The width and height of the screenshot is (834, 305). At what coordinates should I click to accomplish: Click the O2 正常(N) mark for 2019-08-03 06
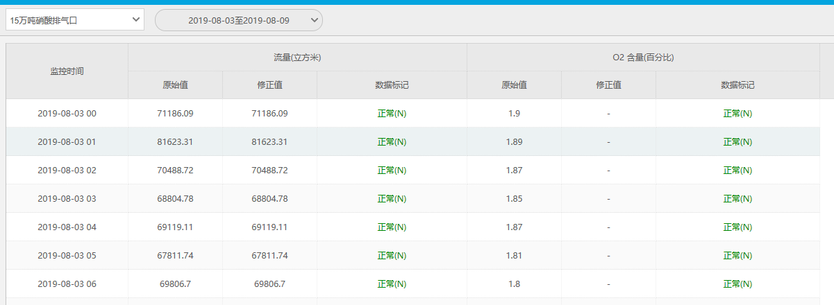tap(737, 284)
